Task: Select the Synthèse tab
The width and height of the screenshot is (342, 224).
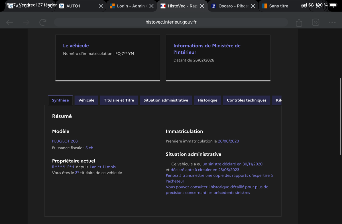Action: click(x=60, y=100)
